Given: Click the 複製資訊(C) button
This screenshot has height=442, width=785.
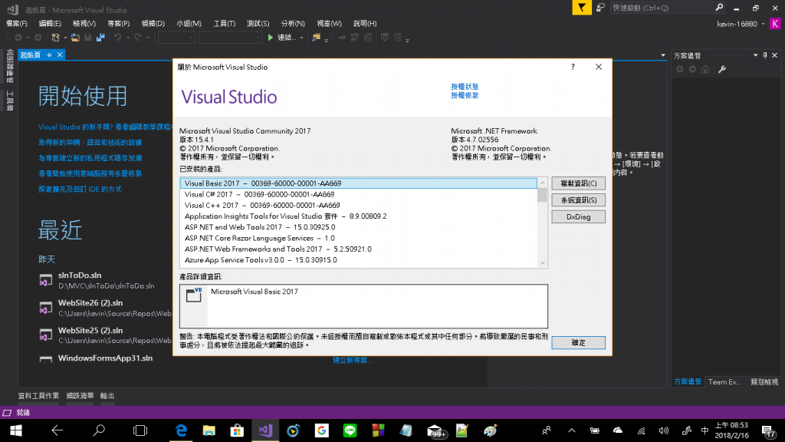Looking at the screenshot, I should 578,183.
